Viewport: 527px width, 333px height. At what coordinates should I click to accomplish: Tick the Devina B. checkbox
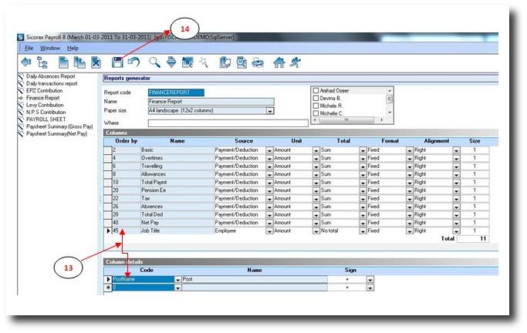316,99
